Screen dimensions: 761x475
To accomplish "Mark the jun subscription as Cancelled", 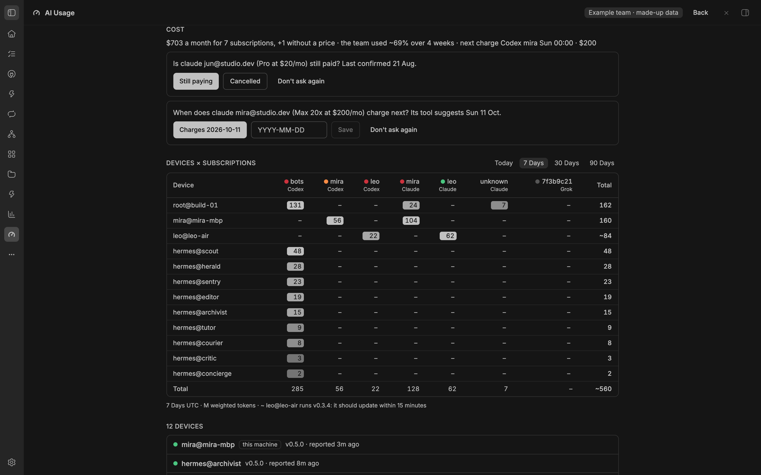I will 245,81.
